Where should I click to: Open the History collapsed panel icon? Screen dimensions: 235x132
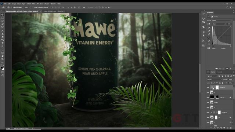click(x=203, y=14)
